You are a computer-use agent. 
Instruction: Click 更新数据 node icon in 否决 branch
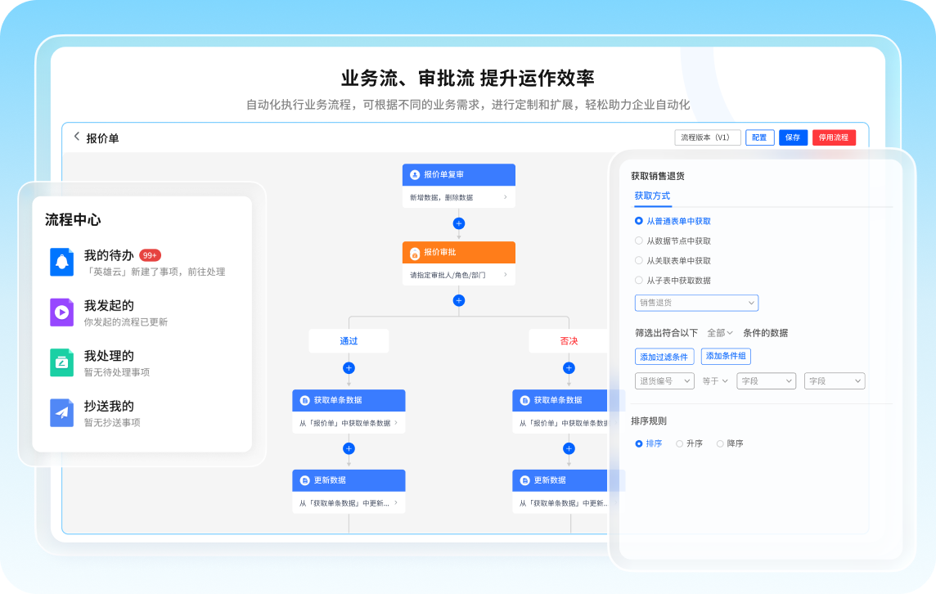(524, 480)
